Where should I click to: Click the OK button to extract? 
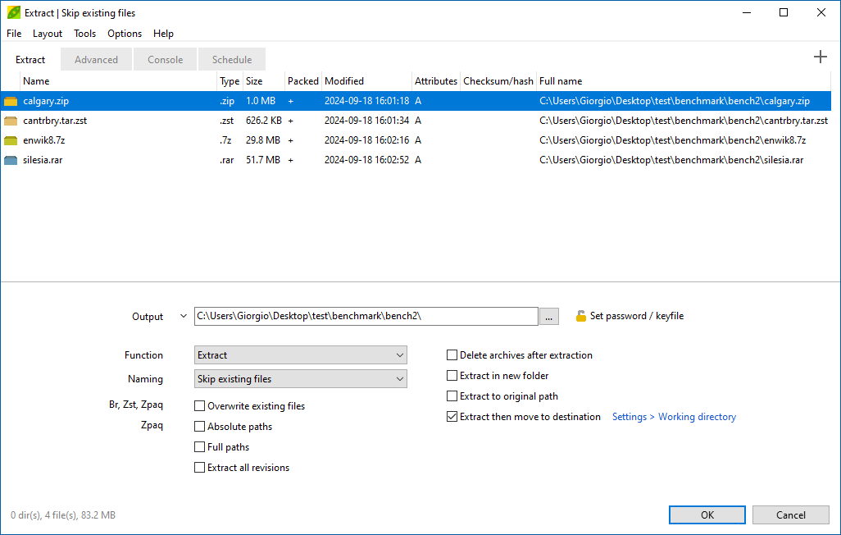[x=707, y=514]
